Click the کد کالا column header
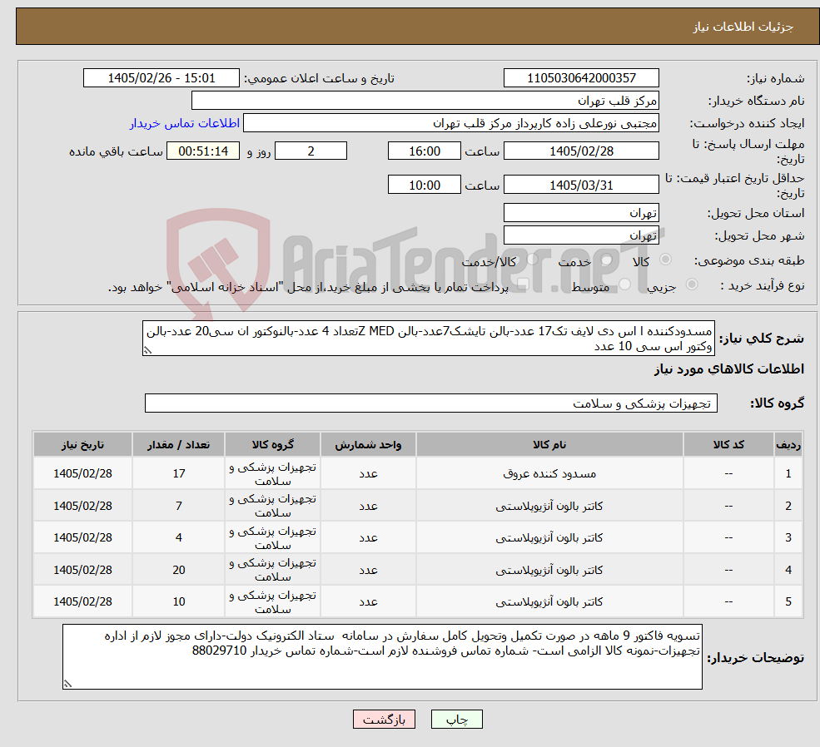The height and width of the screenshot is (747, 820). tap(728, 444)
